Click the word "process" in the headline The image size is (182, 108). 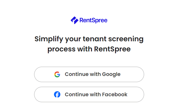point(61,50)
